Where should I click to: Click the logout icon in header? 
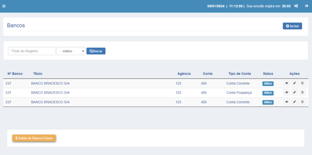(x=307, y=6)
